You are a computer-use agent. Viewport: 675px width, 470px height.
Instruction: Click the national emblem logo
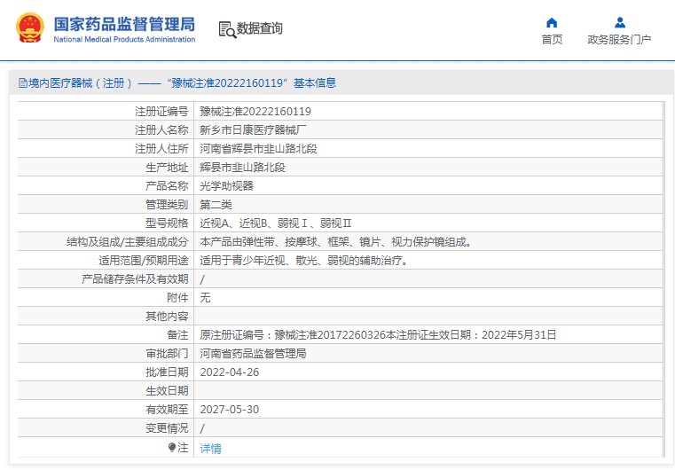[x=29, y=28]
